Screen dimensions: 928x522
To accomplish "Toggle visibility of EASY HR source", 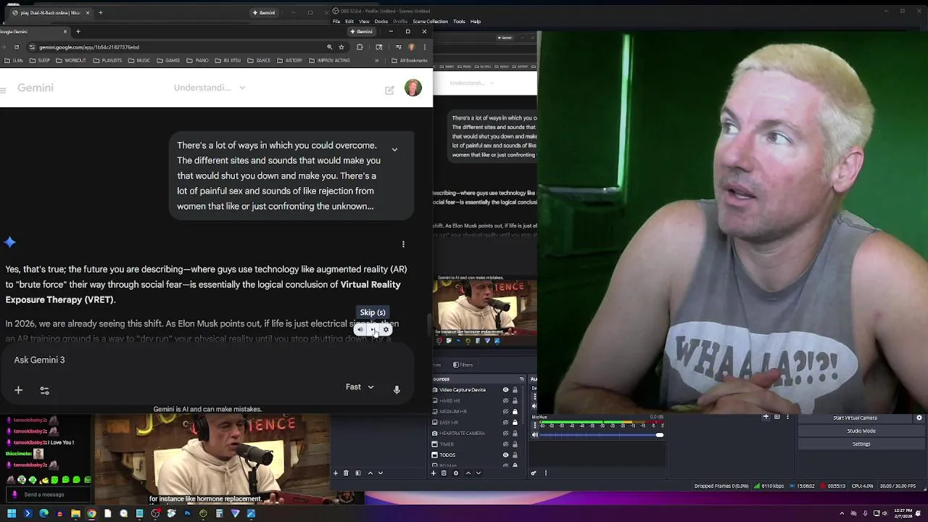I will (505, 423).
